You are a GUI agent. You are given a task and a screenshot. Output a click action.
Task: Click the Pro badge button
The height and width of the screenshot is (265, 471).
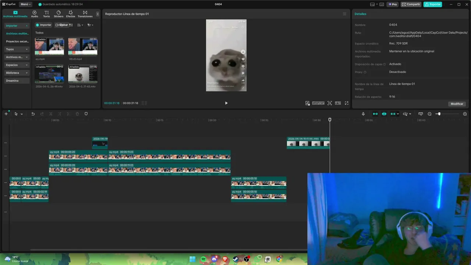393,4
